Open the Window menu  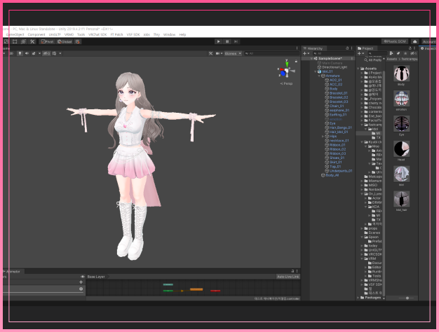[169, 34]
